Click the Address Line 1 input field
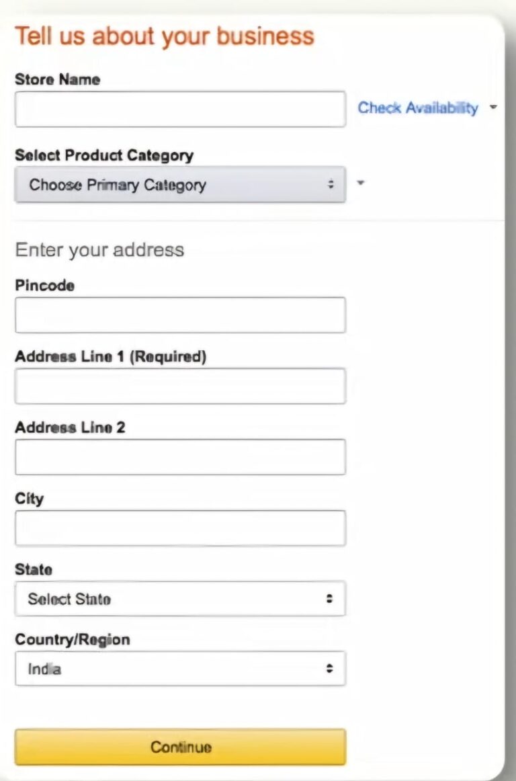This screenshot has height=781, width=516. (x=180, y=386)
